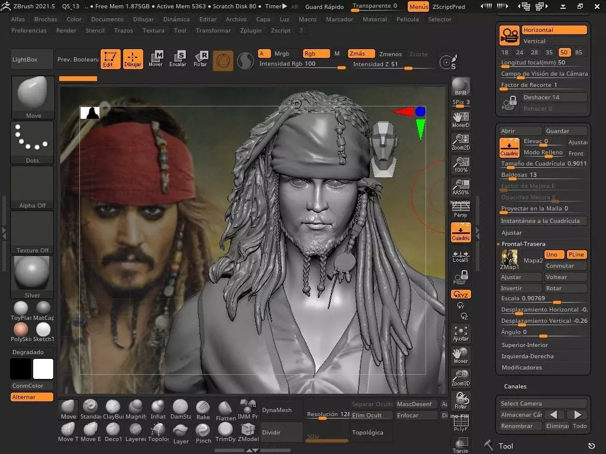Viewport: 606px width, 454px height.
Task: Click the Guardar button
Action: click(x=565, y=131)
